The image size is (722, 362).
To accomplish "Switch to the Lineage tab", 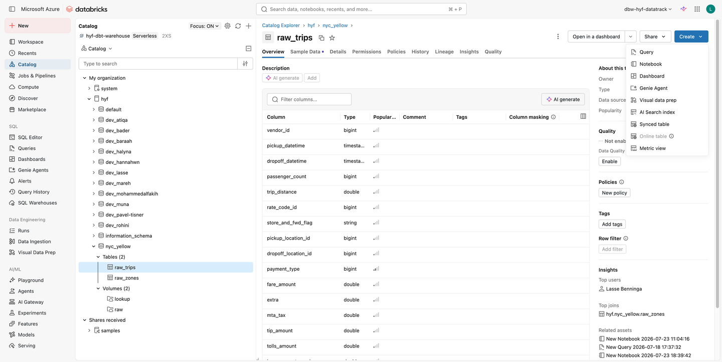I will point(444,52).
